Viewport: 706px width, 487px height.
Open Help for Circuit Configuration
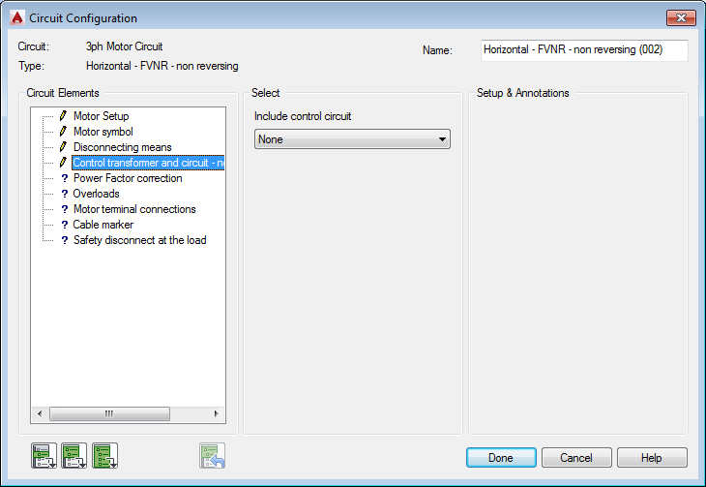click(652, 457)
